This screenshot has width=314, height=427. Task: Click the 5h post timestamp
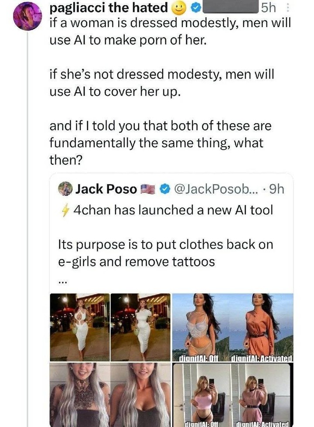click(x=266, y=7)
